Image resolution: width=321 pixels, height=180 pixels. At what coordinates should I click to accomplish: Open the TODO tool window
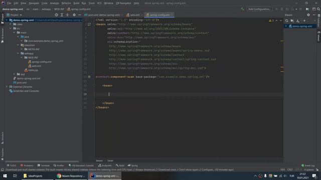tap(11, 165)
